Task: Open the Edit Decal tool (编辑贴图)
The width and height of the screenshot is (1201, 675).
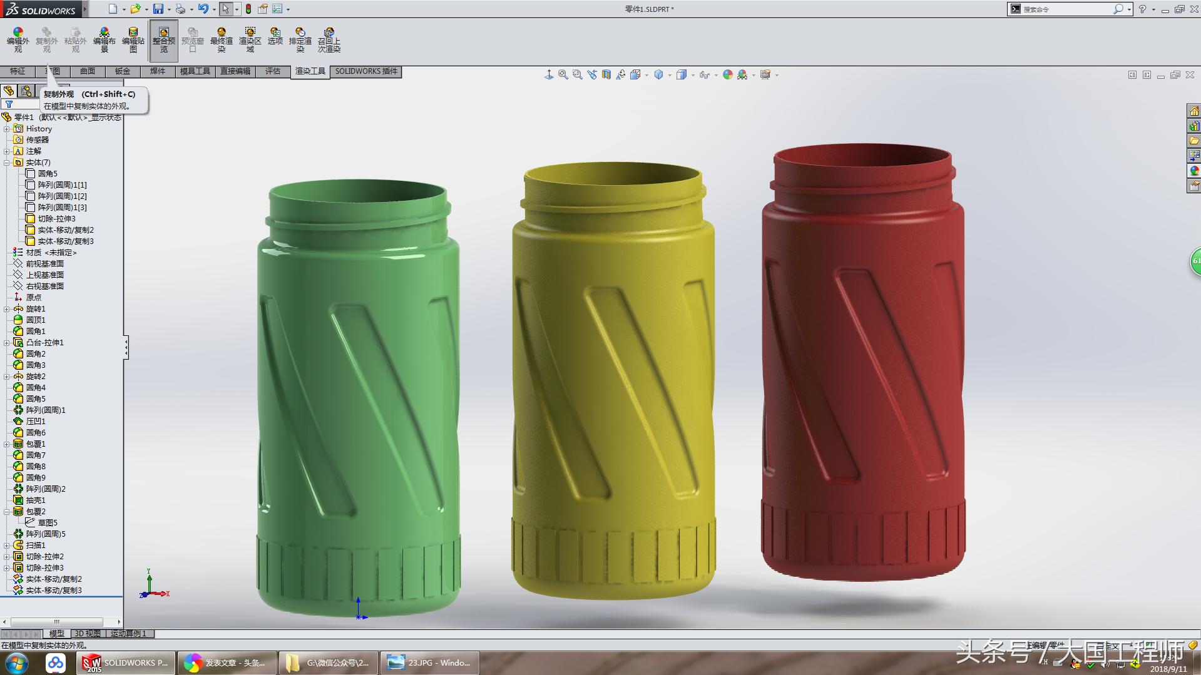Action: (x=132, y=39)
